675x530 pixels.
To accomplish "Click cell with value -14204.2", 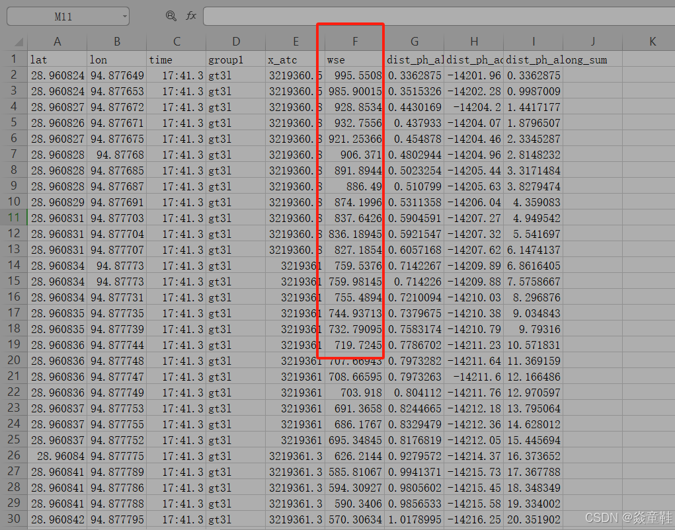I will 473,107.
